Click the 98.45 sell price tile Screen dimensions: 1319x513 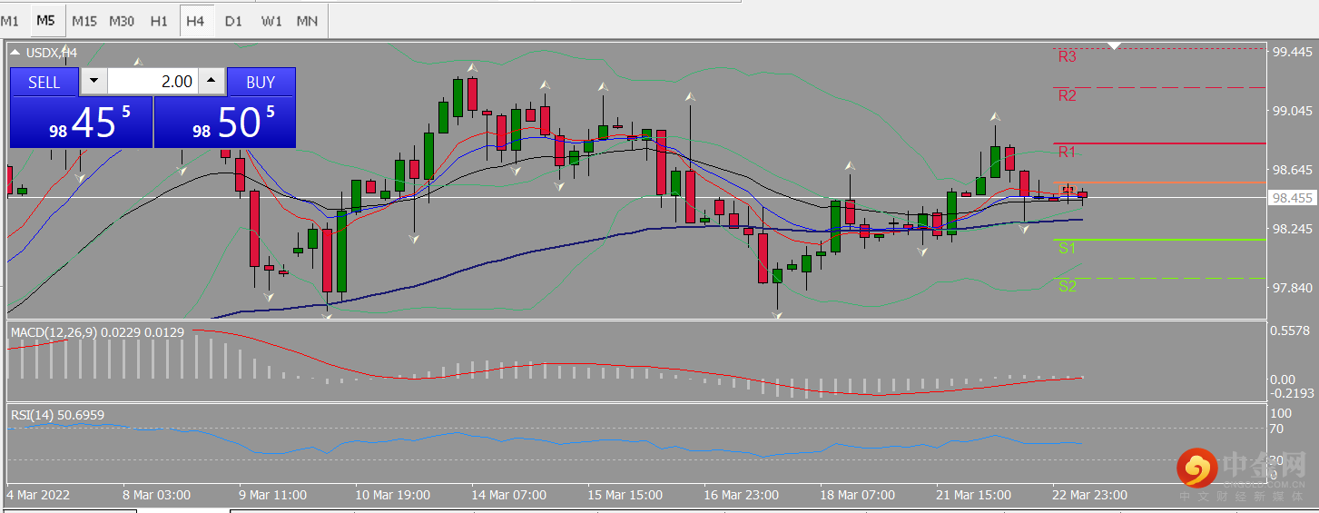coord(81,123)
